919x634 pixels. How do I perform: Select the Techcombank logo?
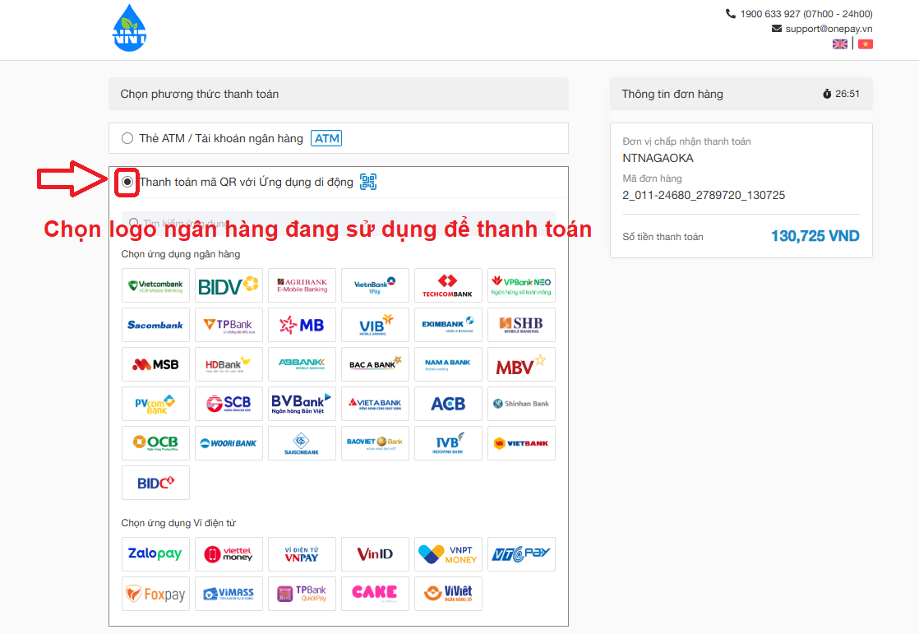point(448,285)
